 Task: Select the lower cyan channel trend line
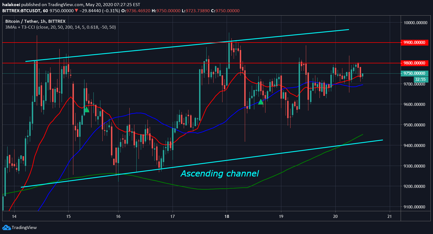[202, 164]
